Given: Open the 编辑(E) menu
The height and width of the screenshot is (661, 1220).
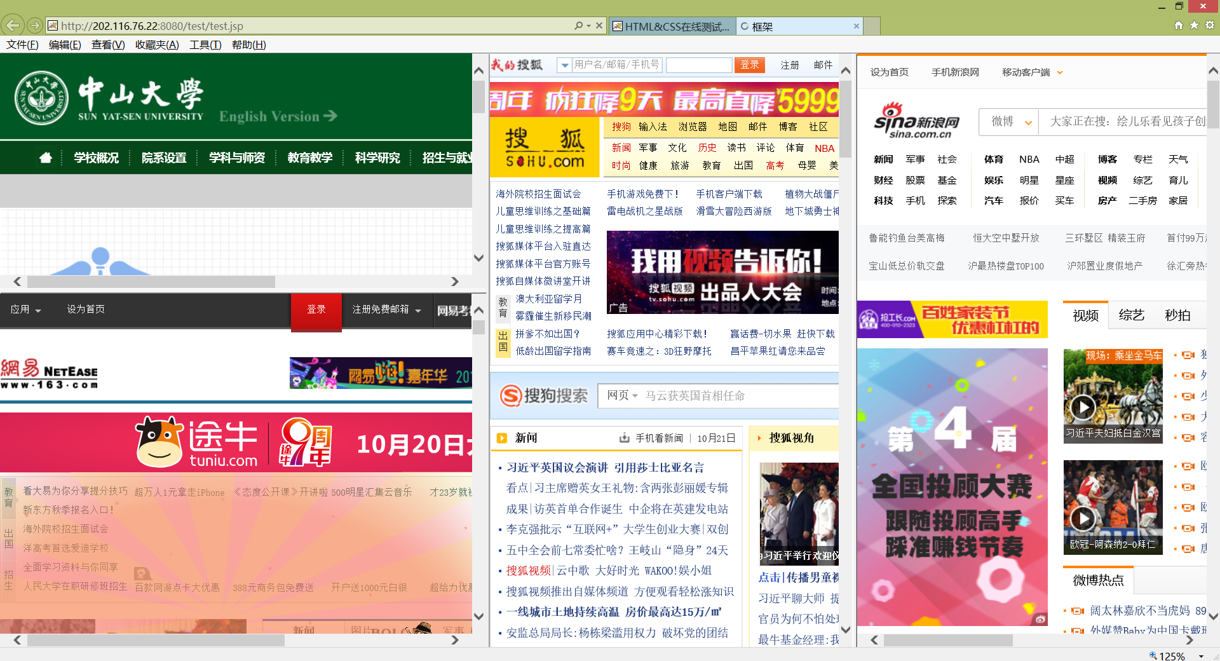Looking at the screenshot, I should click(x=65, y=44).
